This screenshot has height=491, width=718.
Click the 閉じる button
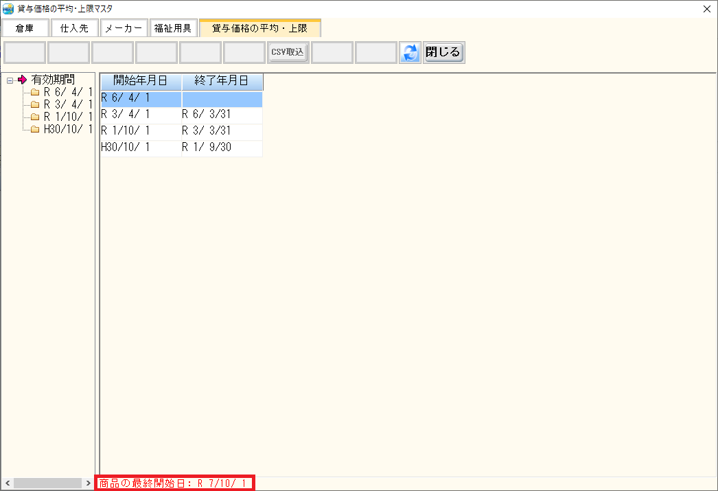[x=443, y=52]
